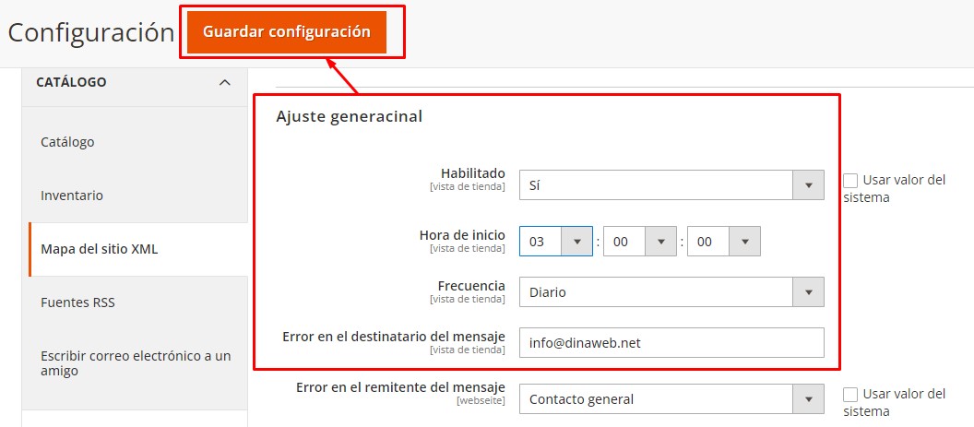This screenshot has width=974, height=427.
Task: Click the Guardar configuración button
Action: tap(286, 32)
